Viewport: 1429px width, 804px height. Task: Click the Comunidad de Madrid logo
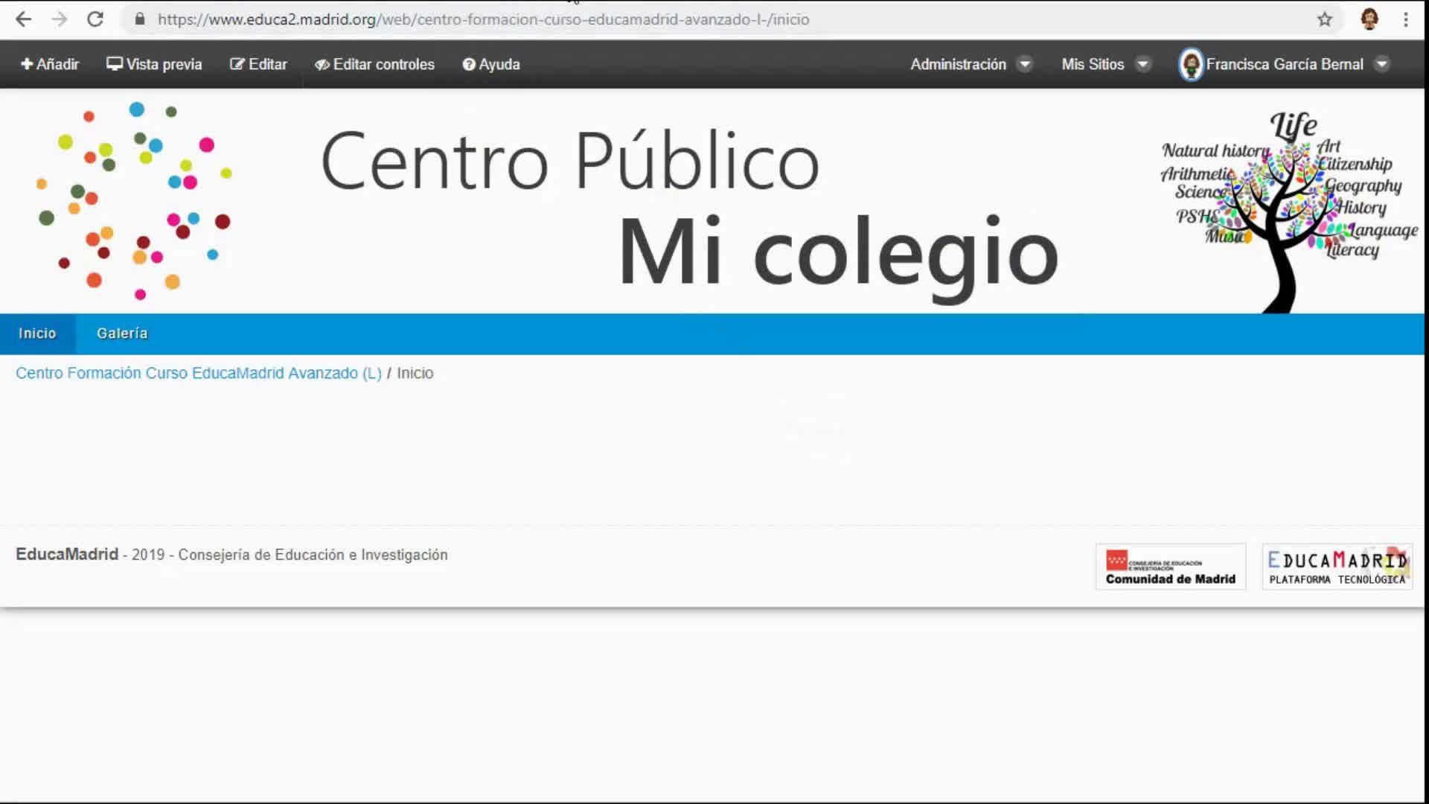point(1170,567)
